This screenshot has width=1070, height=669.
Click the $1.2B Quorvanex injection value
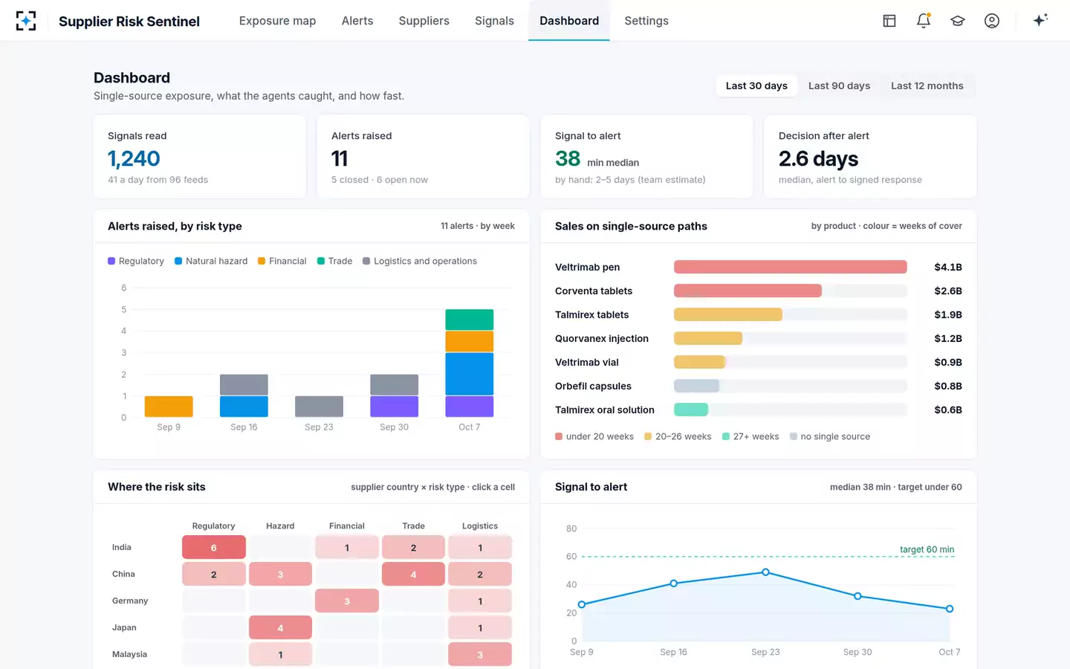948,338
